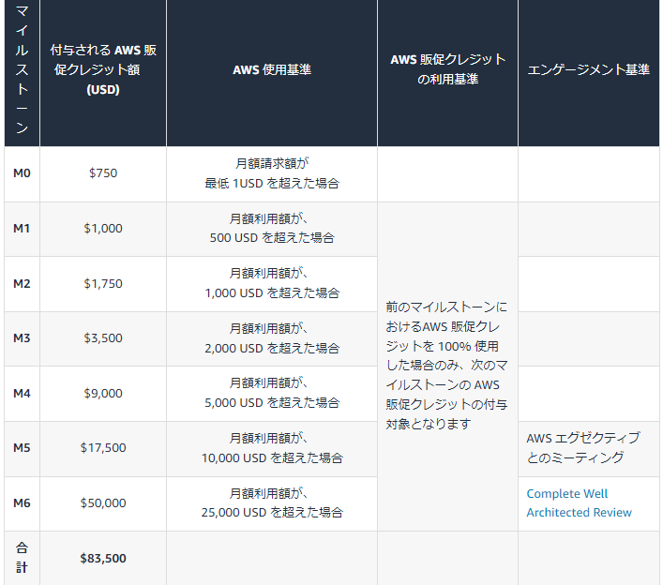Click the 1,000 USD を超えた場合 usage criterion
This screenshot has height=585, width=663.
(x=272, y=292)
